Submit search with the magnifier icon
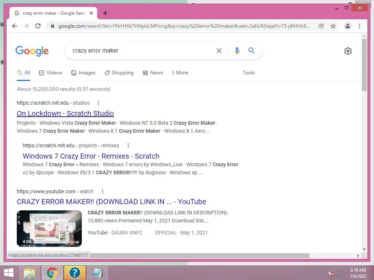Viewport: 374px width, 280px height. (x=251, y=50)
